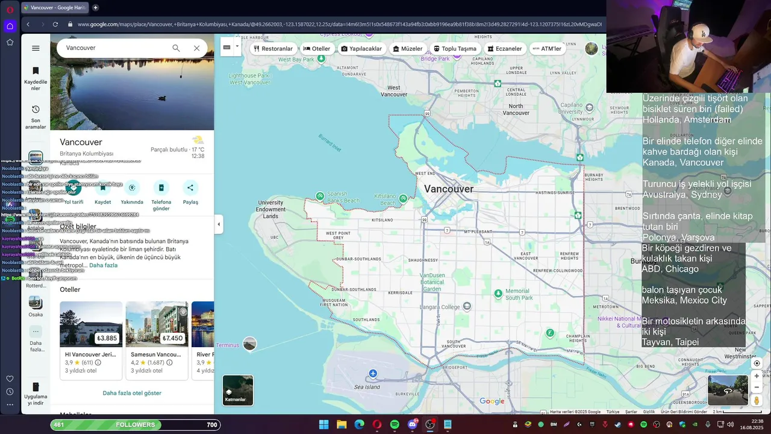Open the Google Maps hamburger menu
771x434 pixels.
[36, 48]
